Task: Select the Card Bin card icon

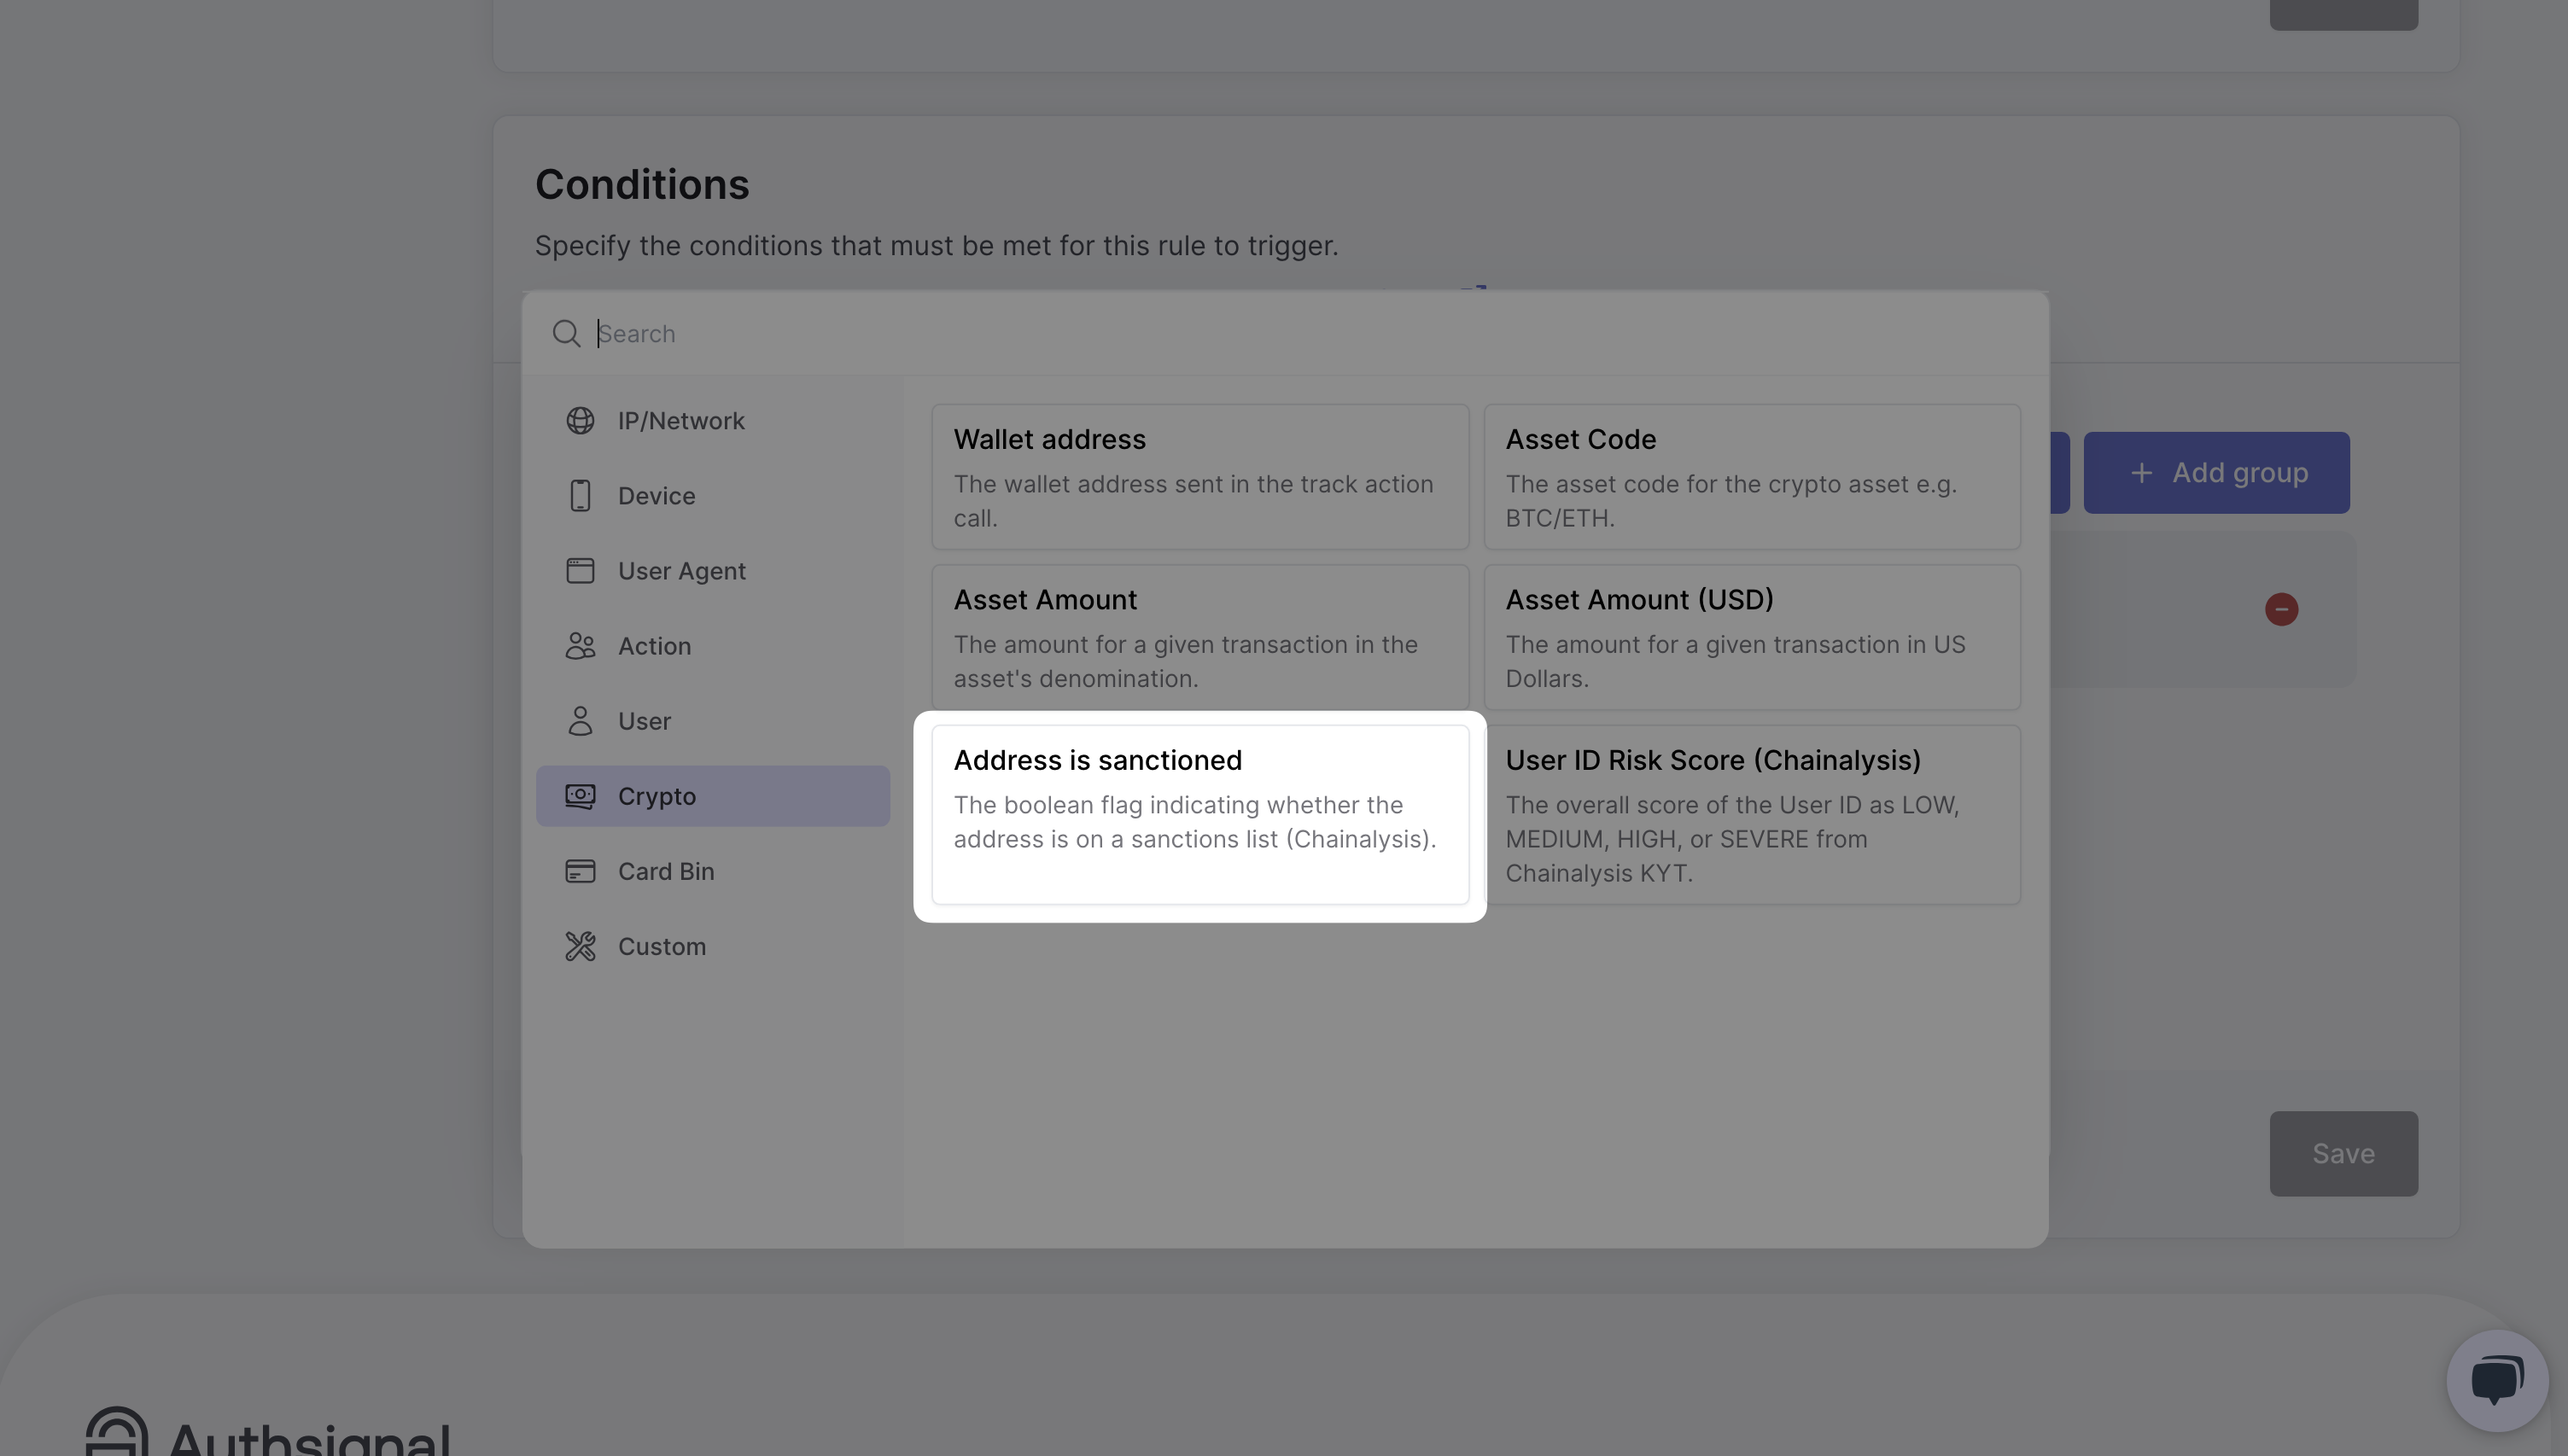Action: tap(580, 871)
